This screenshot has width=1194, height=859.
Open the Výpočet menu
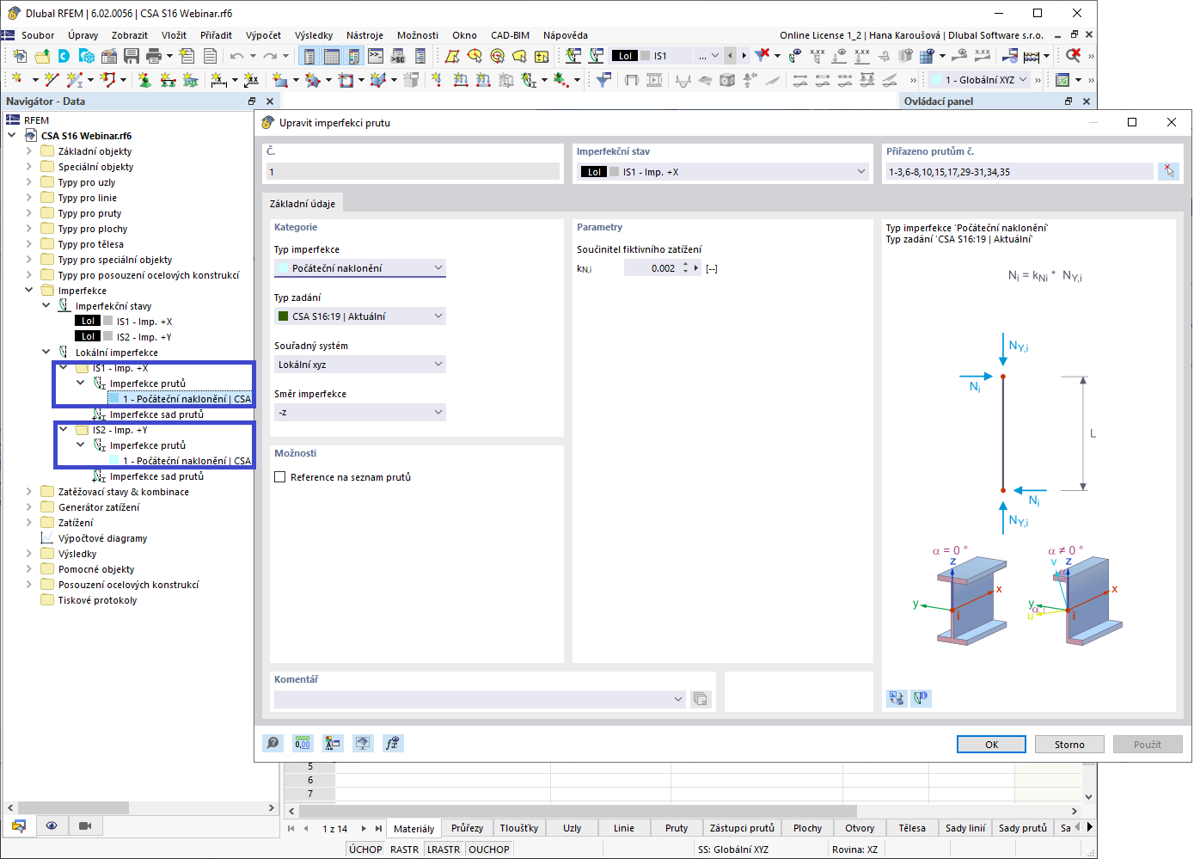[x=263, y=35]
